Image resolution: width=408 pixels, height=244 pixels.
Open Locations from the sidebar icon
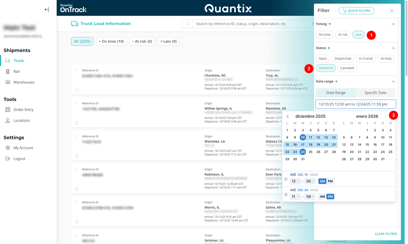tap(7, 121)
